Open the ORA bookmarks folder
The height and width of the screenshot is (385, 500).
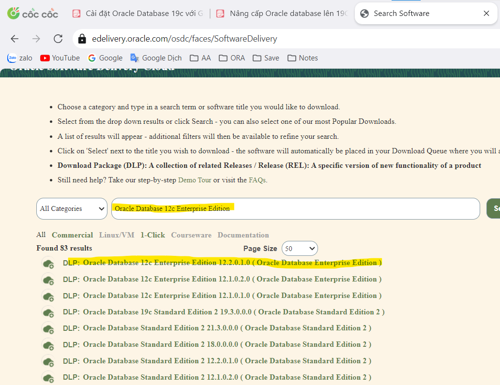coord(232,58)
